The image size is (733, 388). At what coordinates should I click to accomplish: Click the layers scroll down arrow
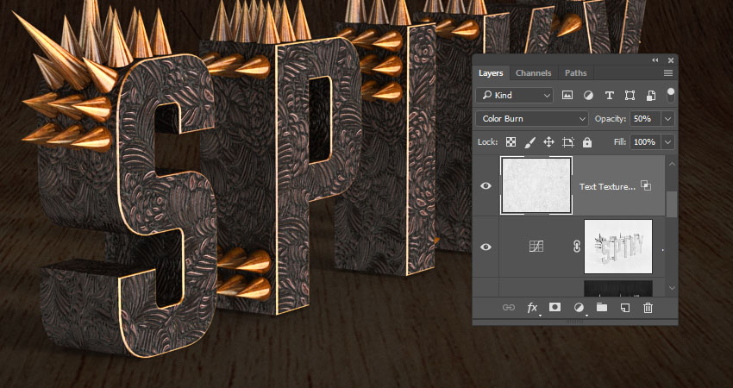672,288
